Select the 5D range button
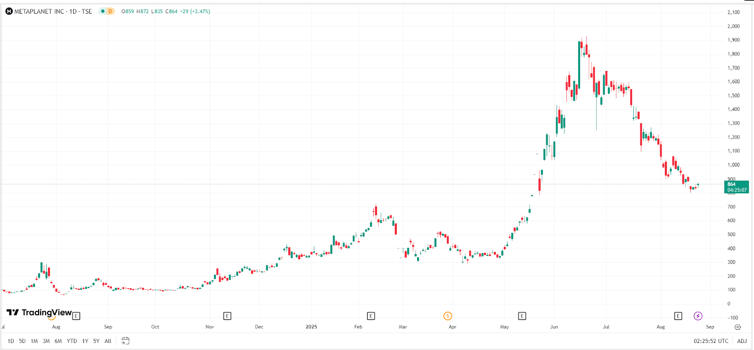754x350 pixels. (22, 341)
